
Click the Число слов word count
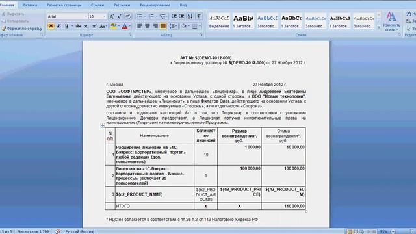point(33,231)
